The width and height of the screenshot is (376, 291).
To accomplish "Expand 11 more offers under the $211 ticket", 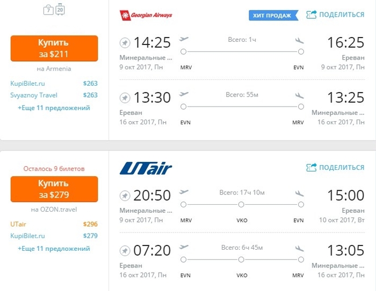I will click(x=54, y=108).
